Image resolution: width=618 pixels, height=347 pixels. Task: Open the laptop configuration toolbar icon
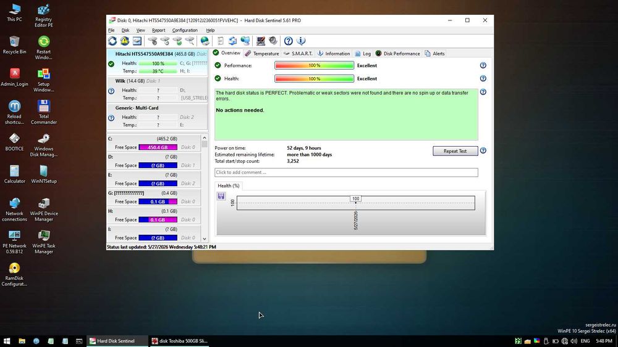[261, 41]
